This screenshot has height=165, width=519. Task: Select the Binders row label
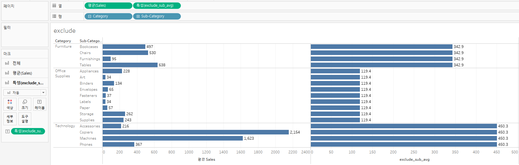[x=86, y=83]
